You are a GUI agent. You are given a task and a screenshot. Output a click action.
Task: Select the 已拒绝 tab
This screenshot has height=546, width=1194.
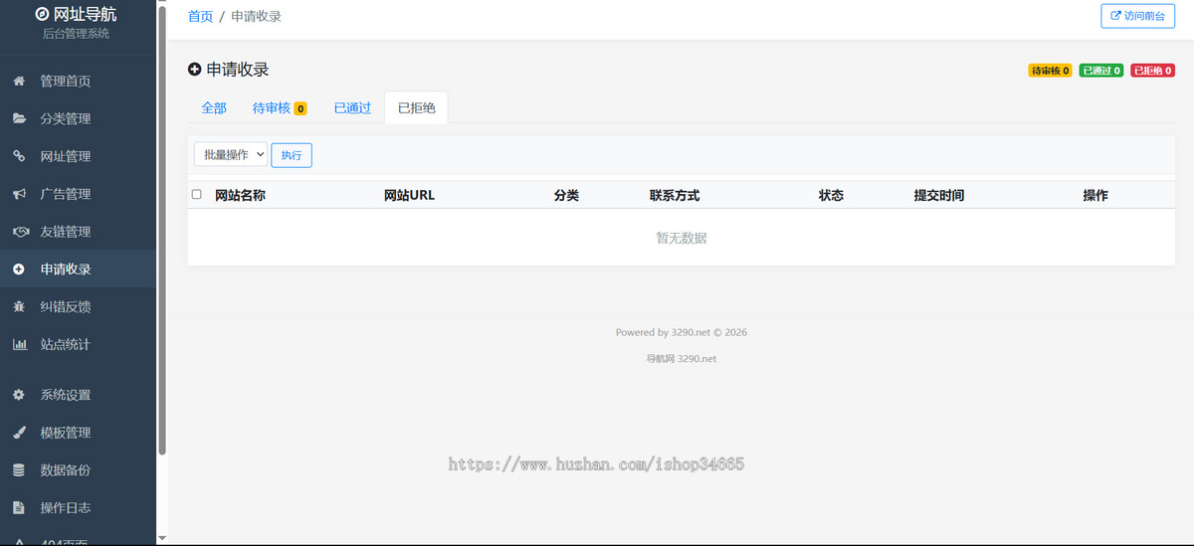click(x=416, y=107)
